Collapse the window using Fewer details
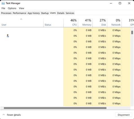This screenshot has width=134, height=119. 12,115
